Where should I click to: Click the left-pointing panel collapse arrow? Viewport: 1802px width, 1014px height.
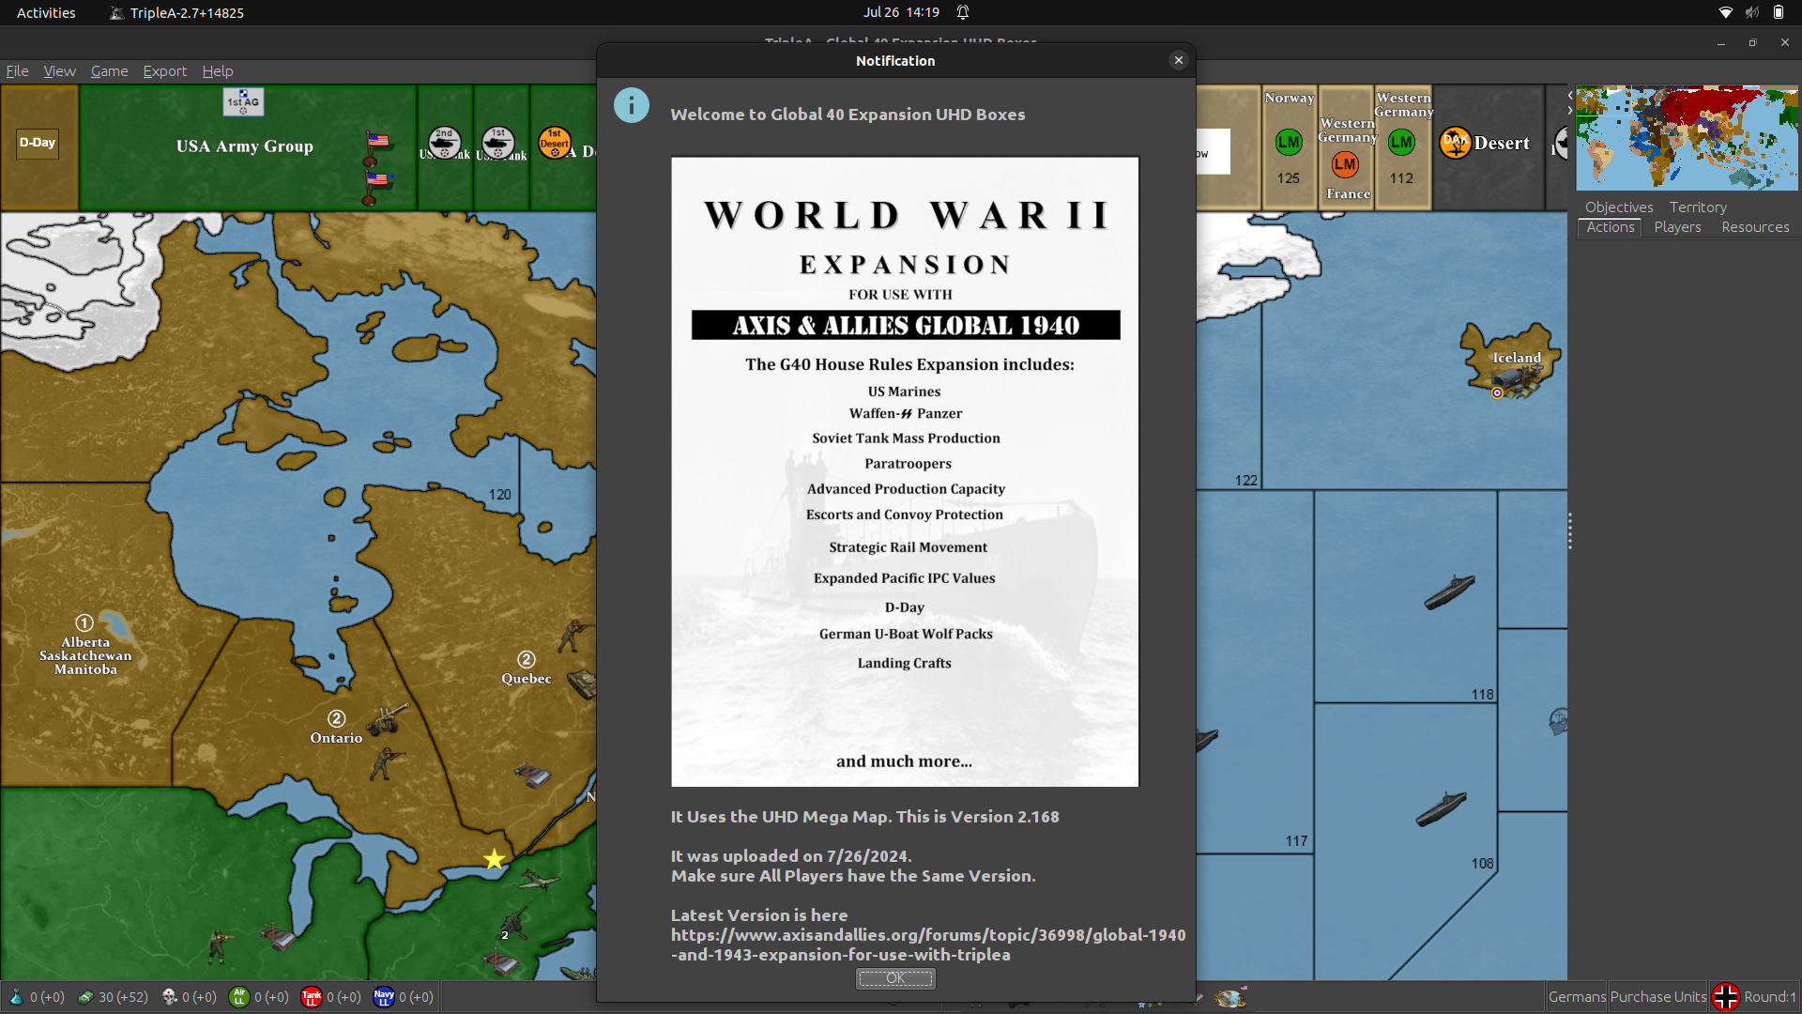tap(1569, 96)
